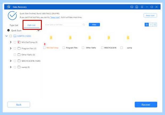Switch to the Type List tab
This screenshot has width=165, height=115.
[14, 25]
